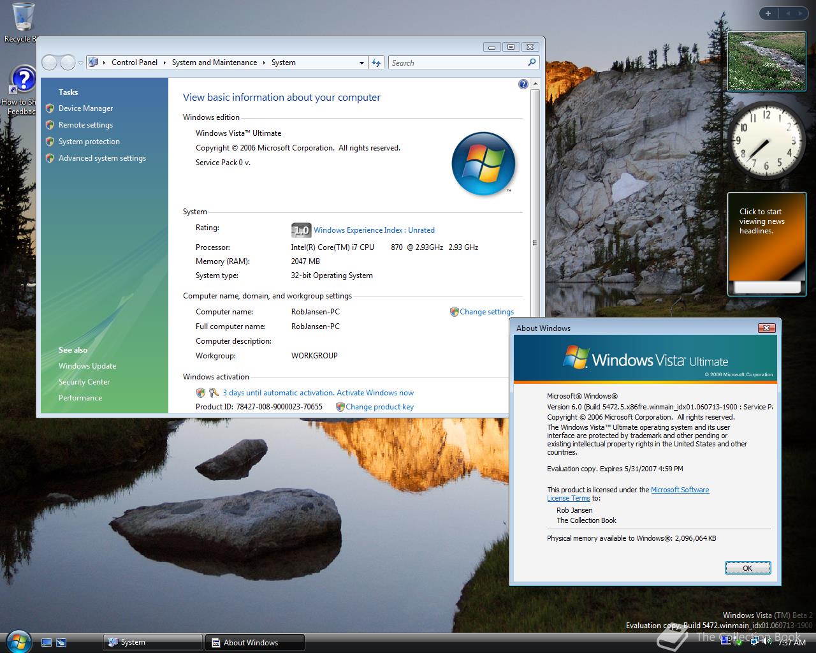Click the Control Panel address bar icon
Image resolution: width=816 pixels, height=653 pixels.
coord(94,62)
